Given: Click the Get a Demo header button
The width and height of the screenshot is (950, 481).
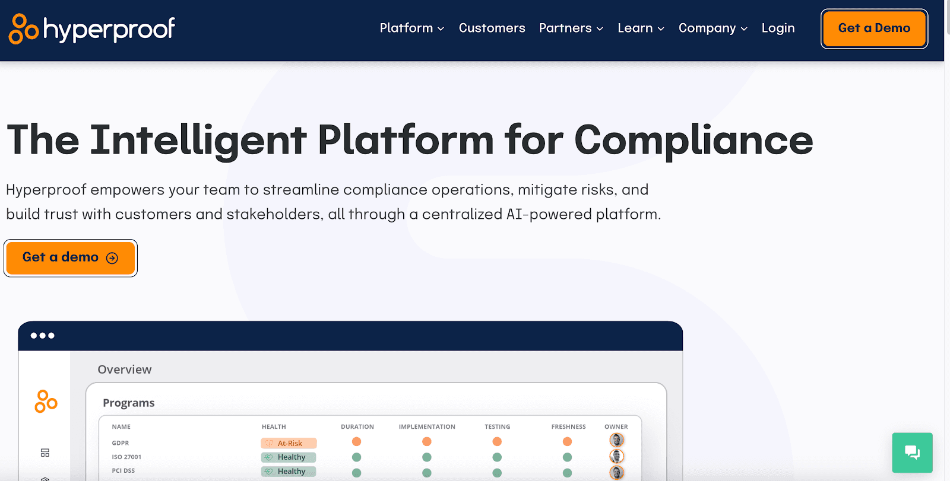Looking at the screenshot, I should click(874, 28).
